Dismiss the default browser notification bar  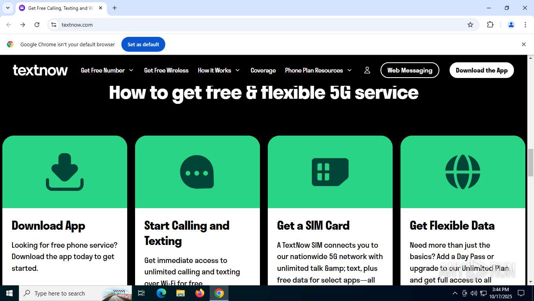point(523,44)
